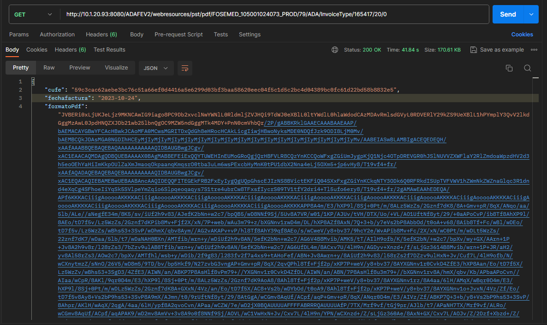547x325 pixels.
Task: Click the save icon beside Save as example
Action: [473, 50]
